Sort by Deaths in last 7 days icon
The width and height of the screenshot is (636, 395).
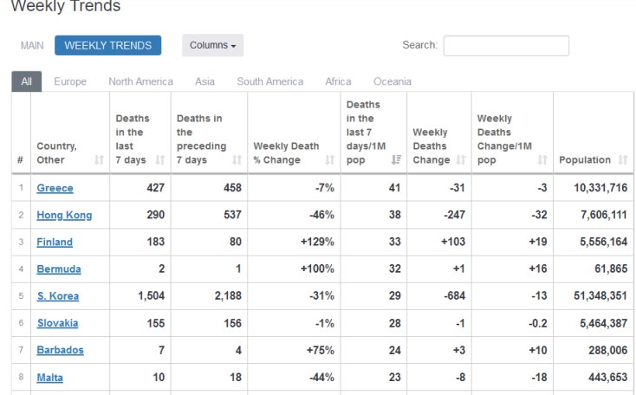point(159,160)
